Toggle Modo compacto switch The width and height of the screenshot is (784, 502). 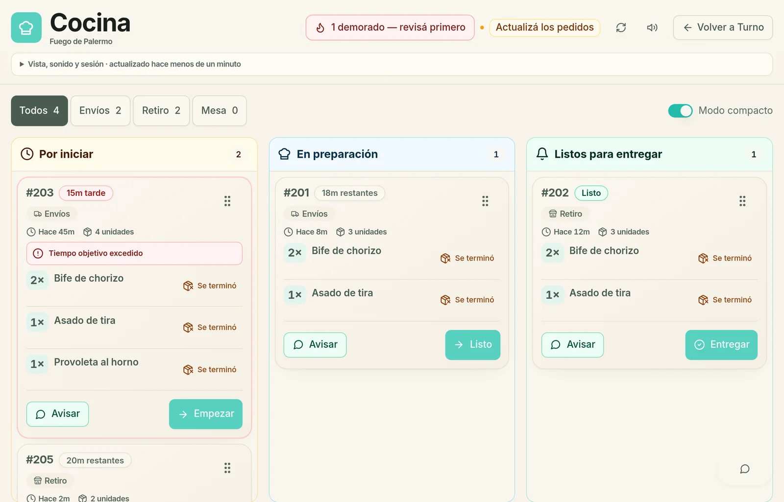[x=680, y=111]
